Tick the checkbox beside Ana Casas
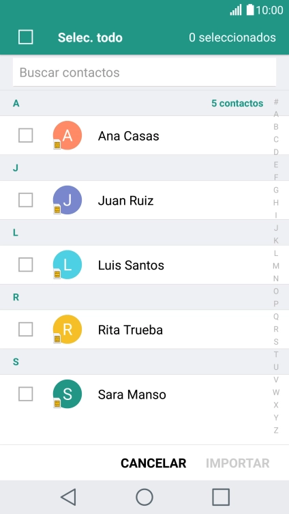289x514 pixels. [25, 135]
